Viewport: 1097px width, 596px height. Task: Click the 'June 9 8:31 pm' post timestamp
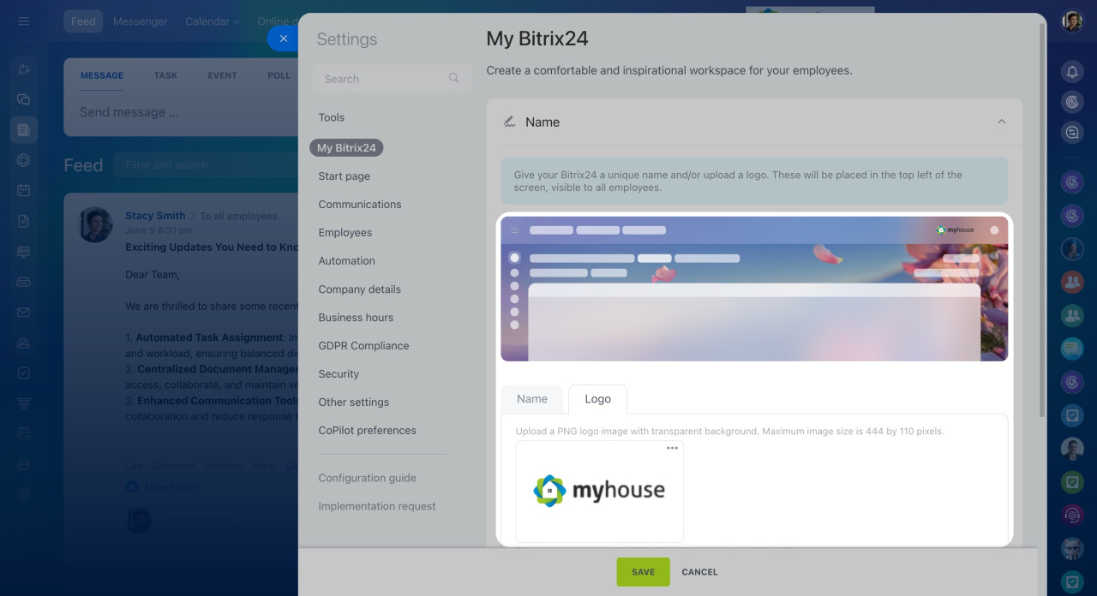point(159,230)
